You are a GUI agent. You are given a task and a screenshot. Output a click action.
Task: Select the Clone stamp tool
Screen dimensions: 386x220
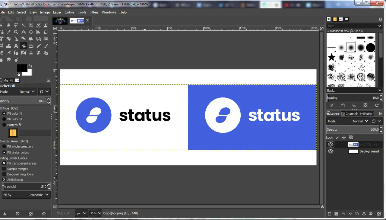[31, 53]
